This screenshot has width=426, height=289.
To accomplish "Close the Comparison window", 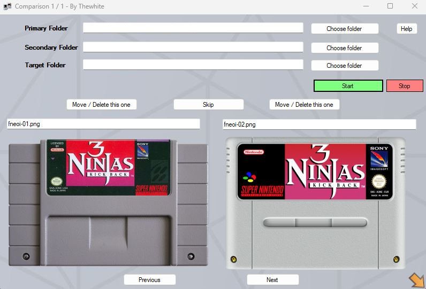I will pos(415,6).
